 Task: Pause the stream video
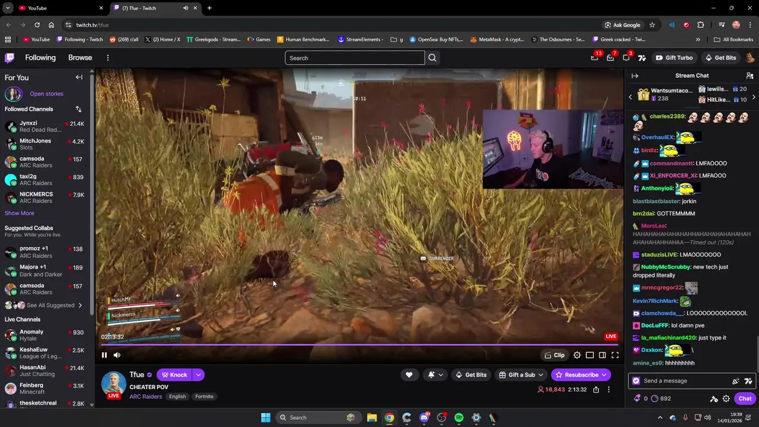pos(104,355)
